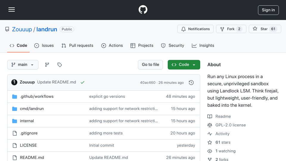Viewport: 286px width, 161px height.
Task: Open the Activity link
Action: [x=222, y=134]
